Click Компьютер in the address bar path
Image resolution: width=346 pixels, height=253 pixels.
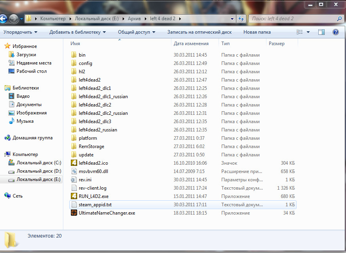tap(53, 19)
